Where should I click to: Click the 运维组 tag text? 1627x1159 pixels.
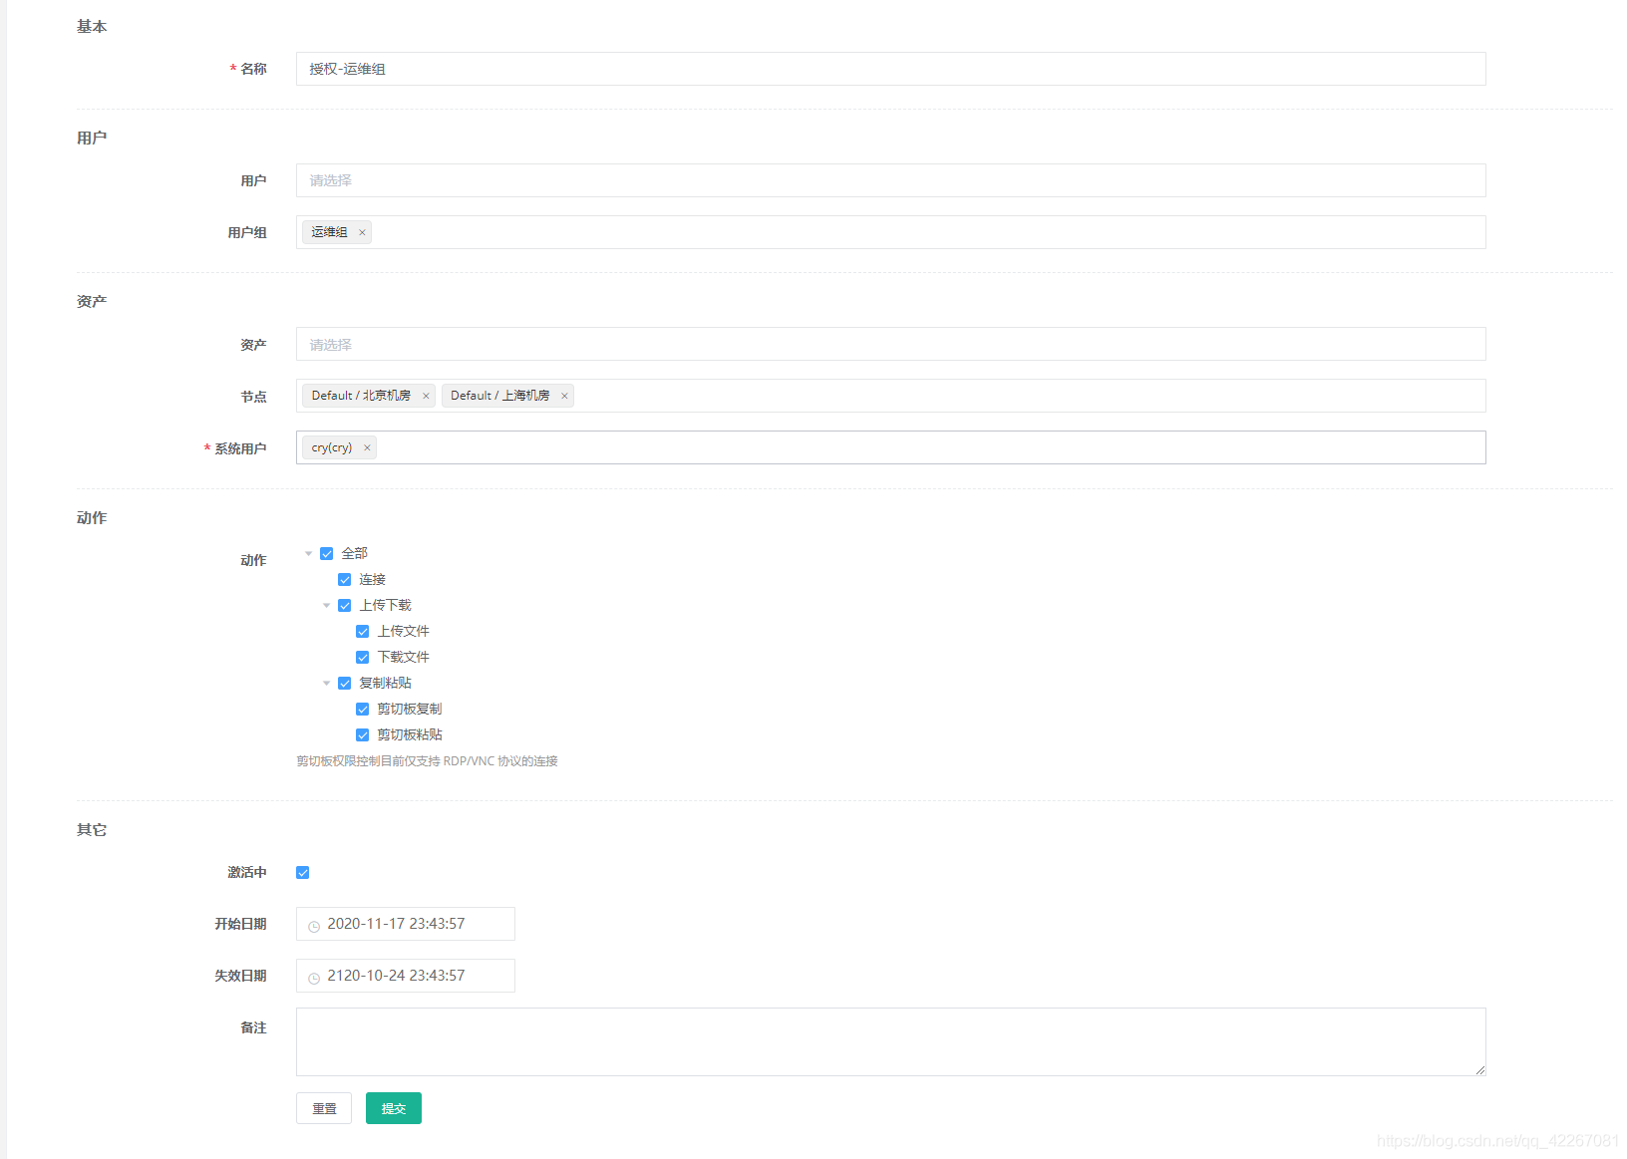[329, 232]
